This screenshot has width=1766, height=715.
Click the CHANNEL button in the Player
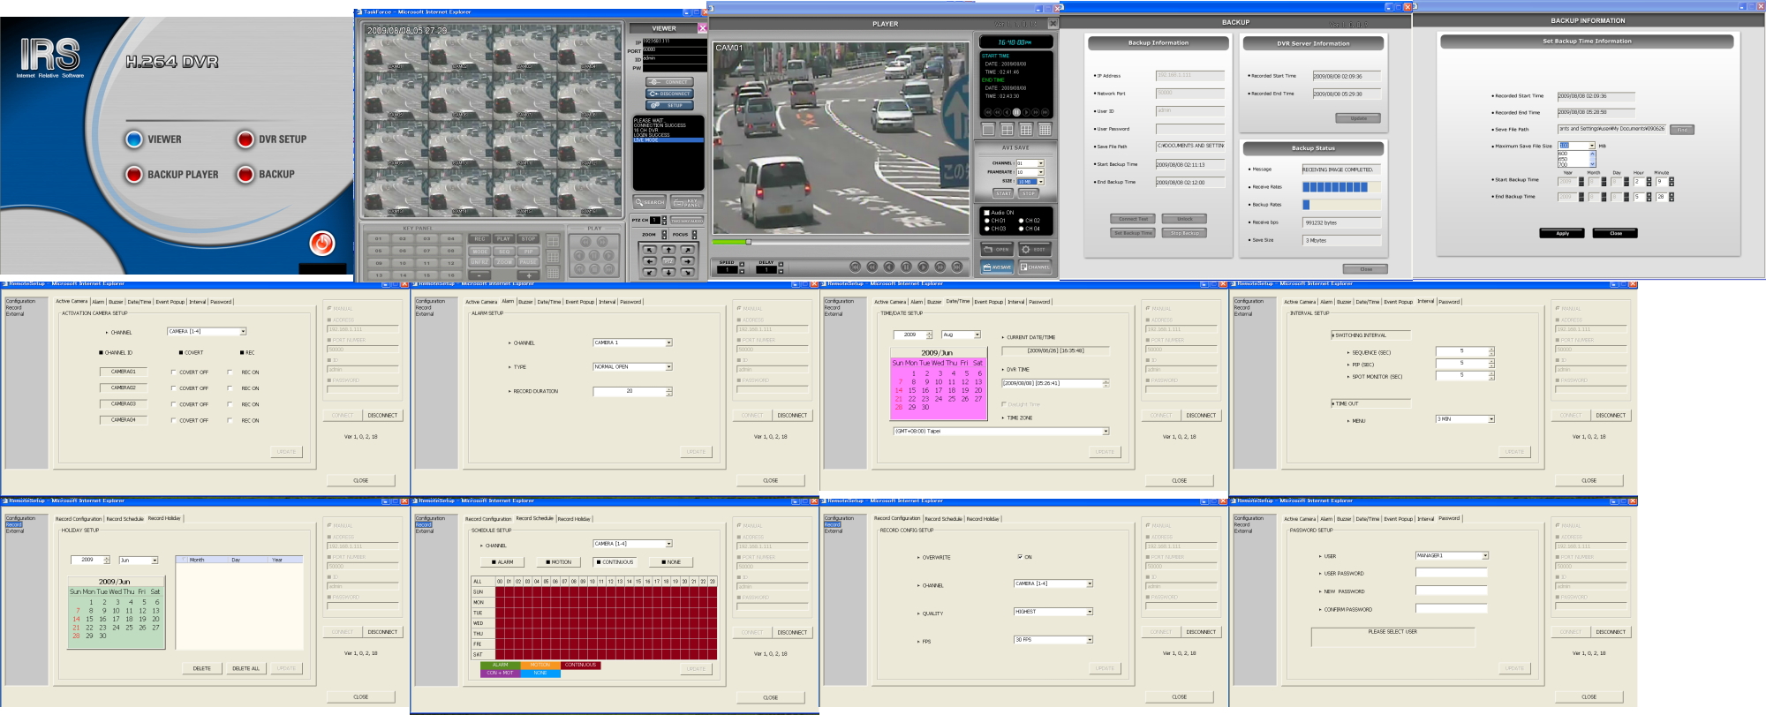coord(1035,267)
